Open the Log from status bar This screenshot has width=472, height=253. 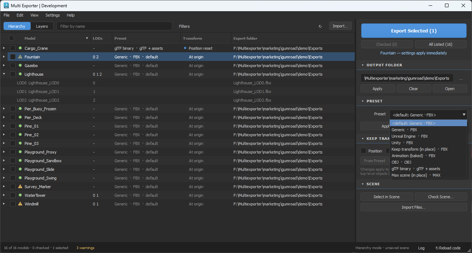pyautogui.click(x=421, y=248)
